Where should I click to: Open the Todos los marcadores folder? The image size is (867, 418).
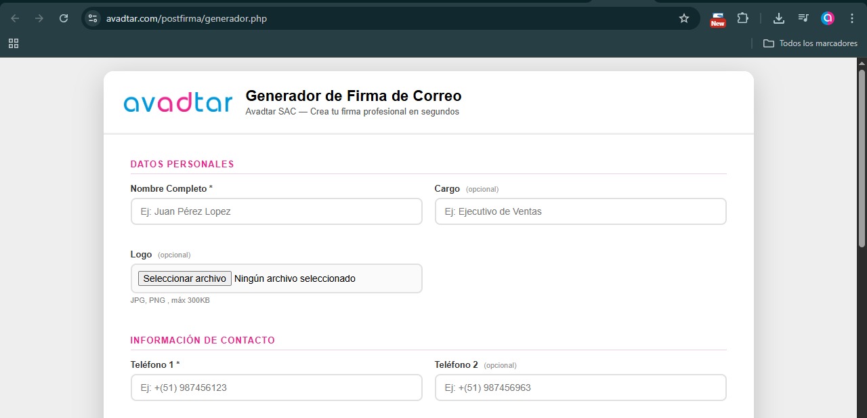[810, 43]
